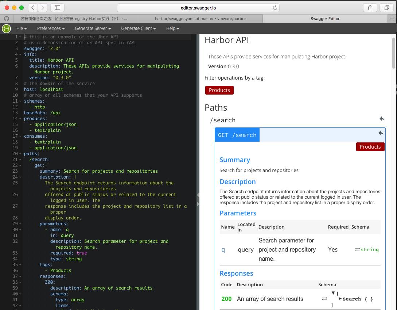Fold the parameters block at line 29
This screenshot has width=397, height=310.
[20, 224]
